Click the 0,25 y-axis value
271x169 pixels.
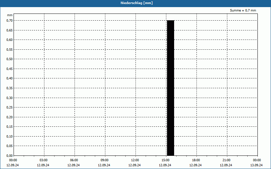click(9, 107)
